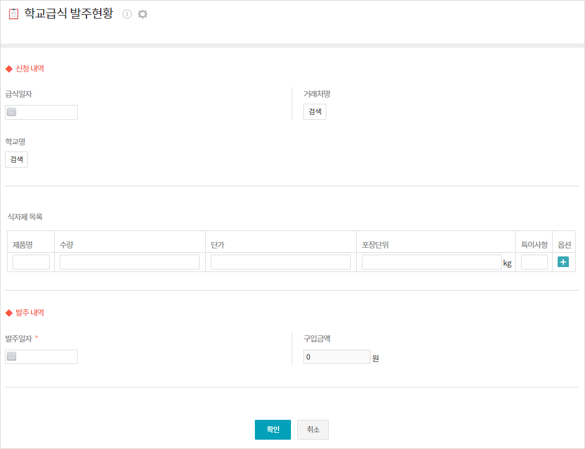
Task: Click 검색 button under 거래처명
Action: (x=315, y=112)
